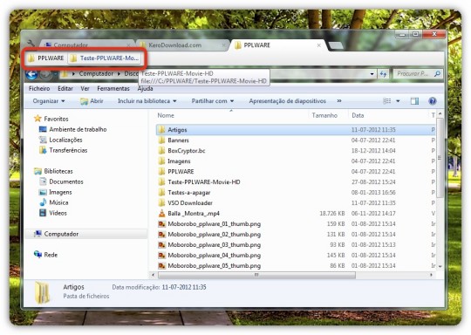Expand the Partilhar com dropdown
This screenshot has width=471, height=335.
(x=213, y=101)
